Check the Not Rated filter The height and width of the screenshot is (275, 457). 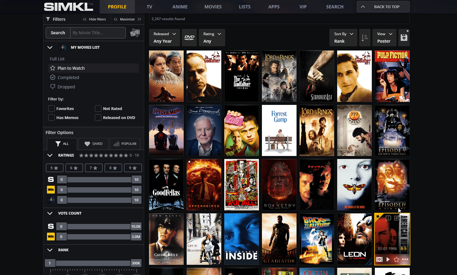(98, 108)
